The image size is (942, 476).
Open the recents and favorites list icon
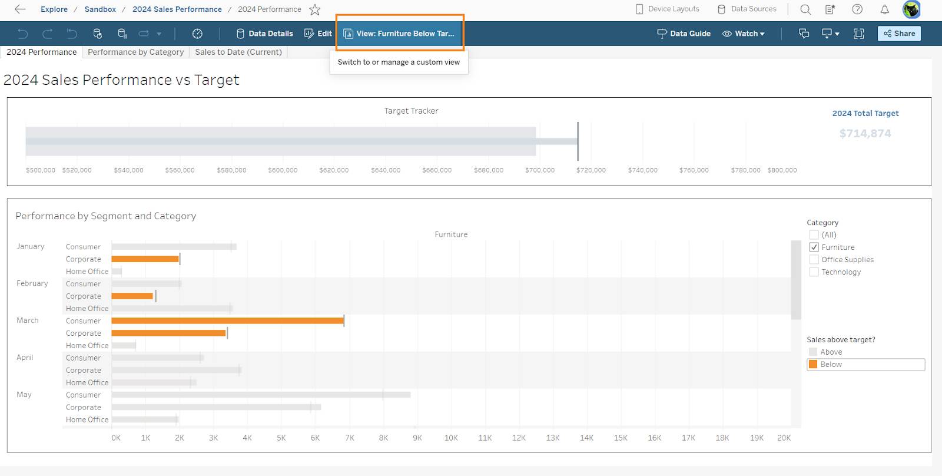pos(830,9)
